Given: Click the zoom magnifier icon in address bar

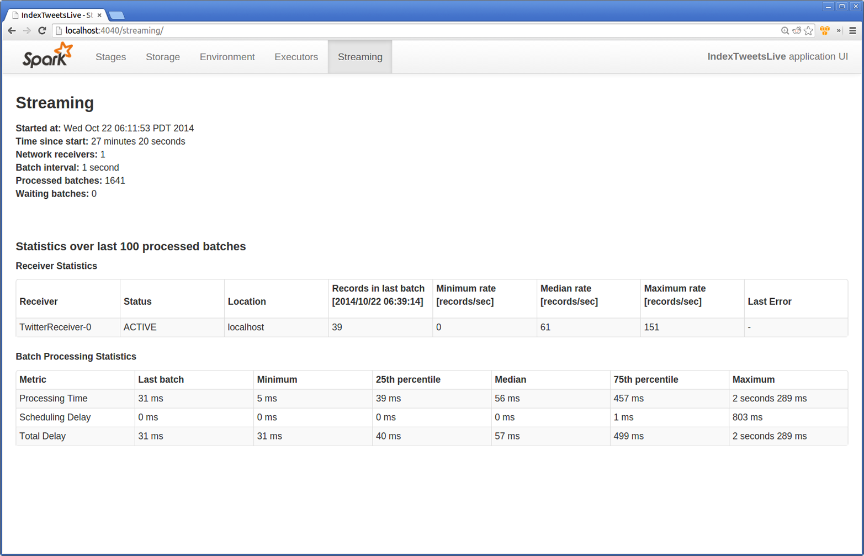Looking at the screenshot, I should [x=785, y=30].
